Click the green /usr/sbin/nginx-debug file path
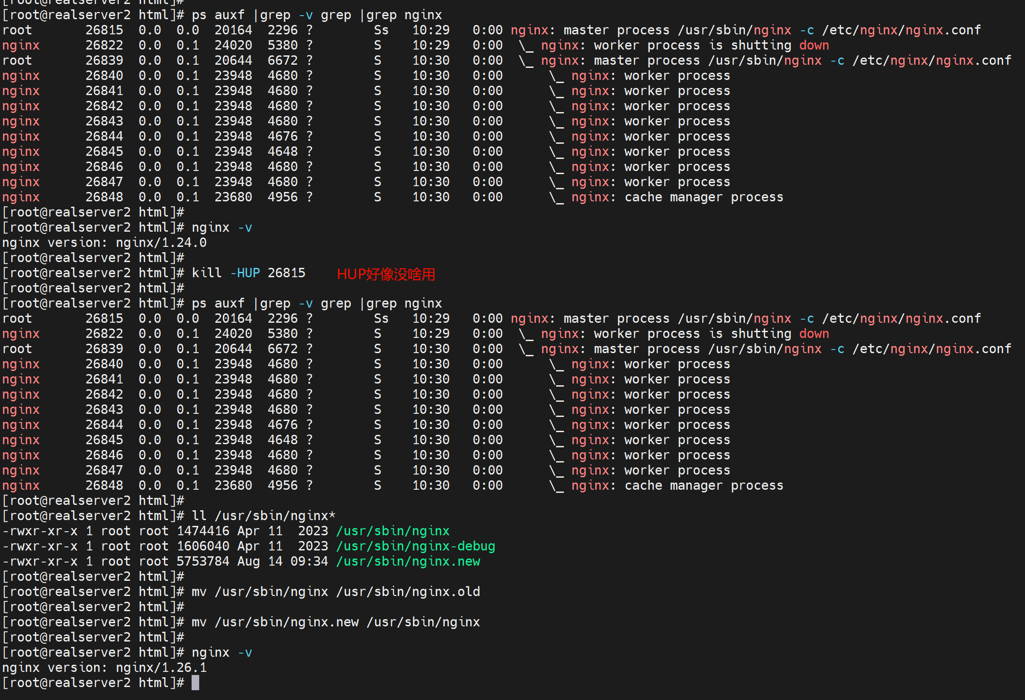The height and width of the screenshot is (700, 1025). click(x=415, y=546)
